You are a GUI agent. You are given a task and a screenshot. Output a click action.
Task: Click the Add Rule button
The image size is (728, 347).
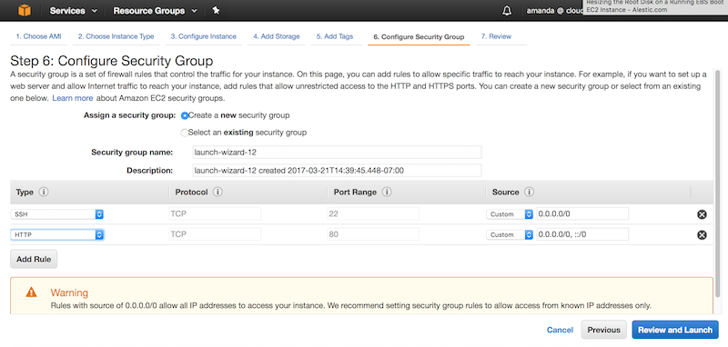coord(34,260)
